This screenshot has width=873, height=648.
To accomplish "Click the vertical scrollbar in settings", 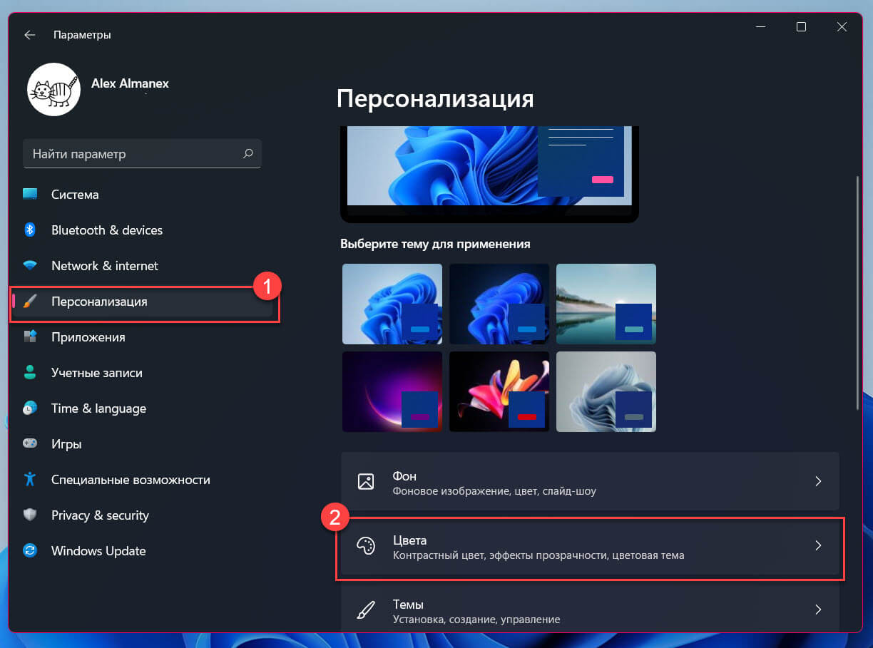I will pos(858,292).
